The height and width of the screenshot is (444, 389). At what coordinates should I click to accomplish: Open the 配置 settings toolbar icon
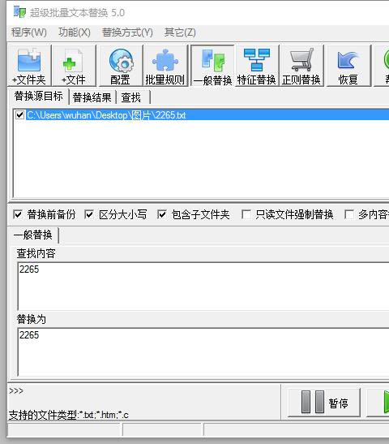click(x=121, y=66)
